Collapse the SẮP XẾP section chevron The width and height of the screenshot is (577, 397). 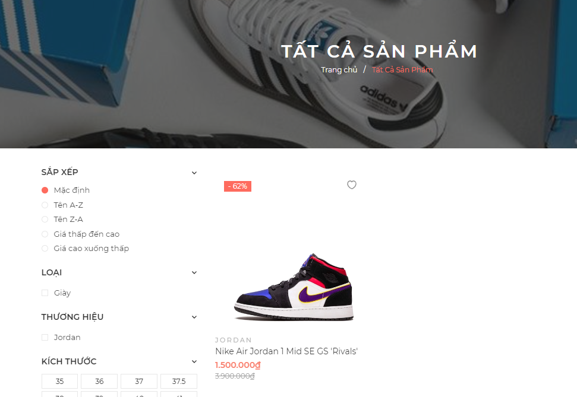tap(194, 173)
